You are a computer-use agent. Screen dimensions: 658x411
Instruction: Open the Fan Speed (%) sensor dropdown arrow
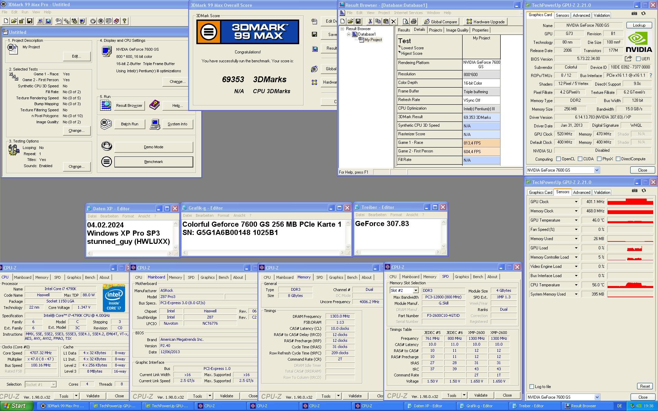pyautogui.click(x=576, y=229)
